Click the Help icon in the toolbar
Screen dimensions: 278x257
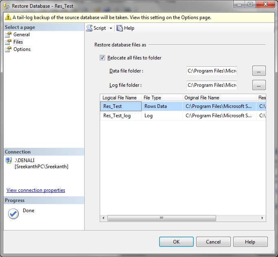click(x=120, y=28)
